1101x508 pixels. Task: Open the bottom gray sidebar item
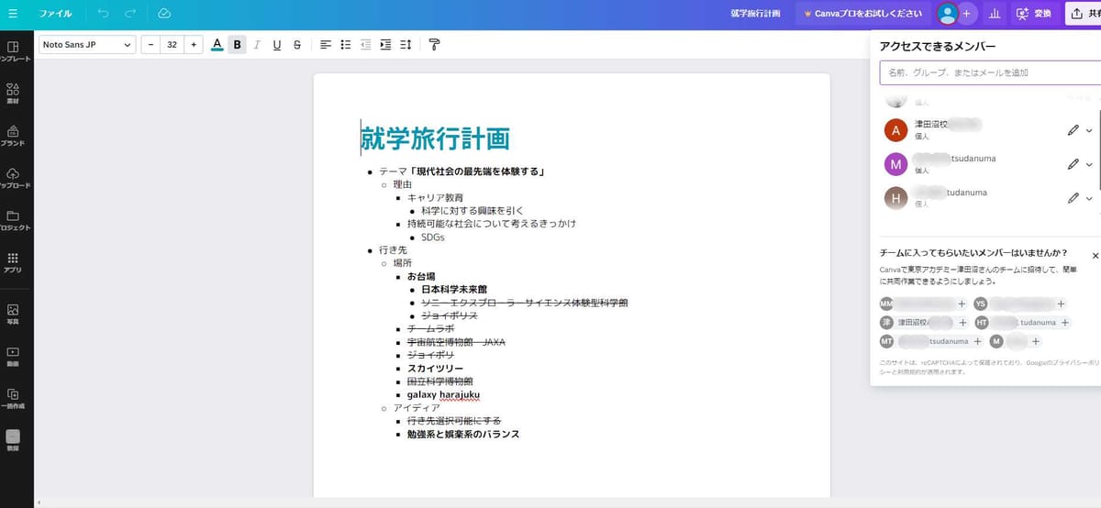pos(14,440)
